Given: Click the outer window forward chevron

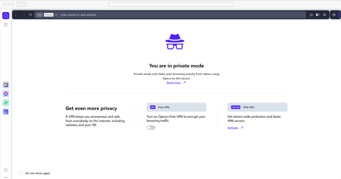Looking at the screenshot, I should coord(24,4).
